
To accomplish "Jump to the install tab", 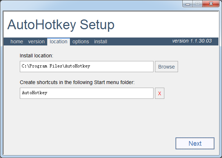I will [x=101, y=41].
